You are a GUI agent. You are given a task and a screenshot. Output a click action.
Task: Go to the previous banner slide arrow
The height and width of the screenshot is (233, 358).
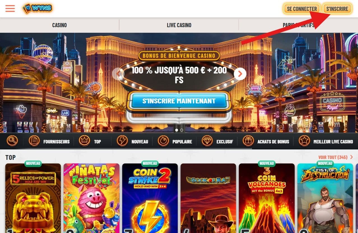pyautogui.click(x=118, y=74)
